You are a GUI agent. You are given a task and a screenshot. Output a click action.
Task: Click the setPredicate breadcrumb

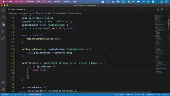click(x=75, y=13)
